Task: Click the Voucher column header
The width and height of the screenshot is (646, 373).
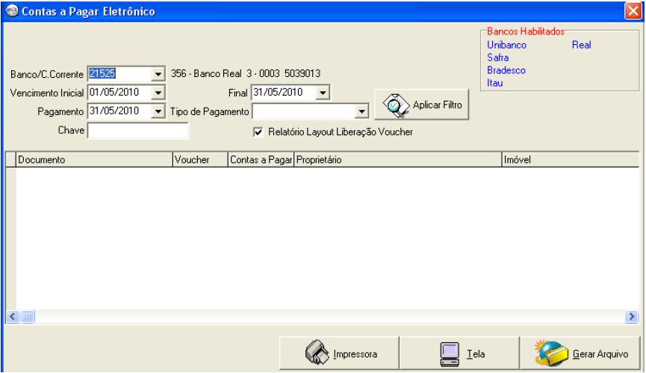Action: 199,160
